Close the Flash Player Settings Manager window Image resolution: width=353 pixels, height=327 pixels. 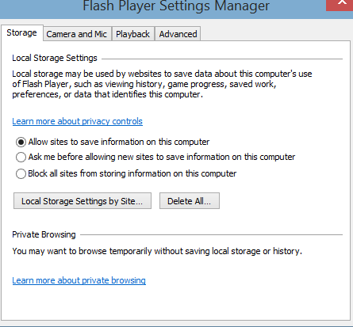coord(340,5)
